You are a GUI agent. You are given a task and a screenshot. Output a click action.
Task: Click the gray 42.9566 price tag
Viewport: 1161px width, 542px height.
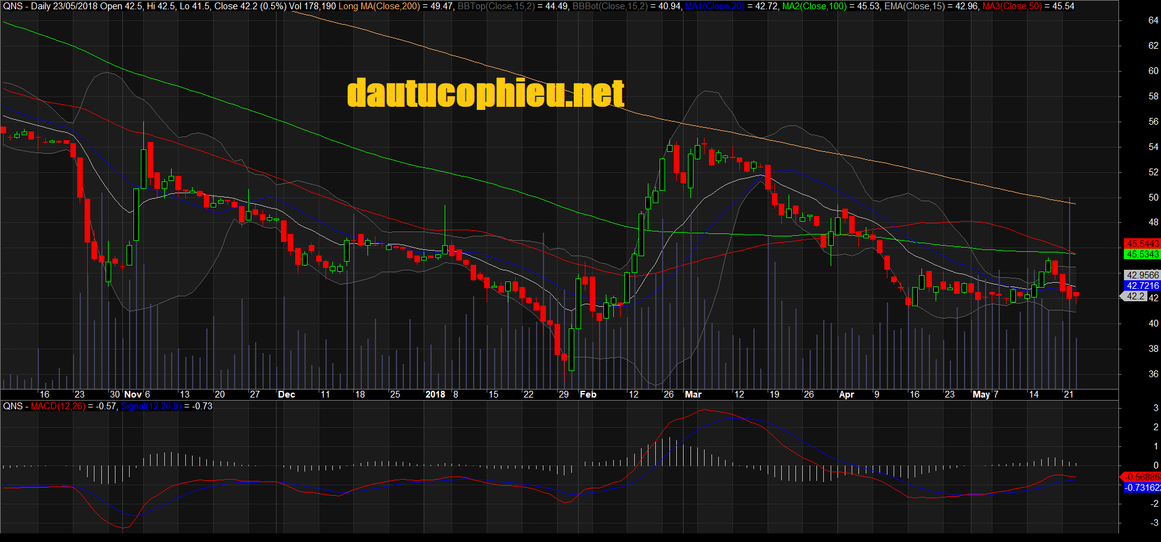(1142, 275)
